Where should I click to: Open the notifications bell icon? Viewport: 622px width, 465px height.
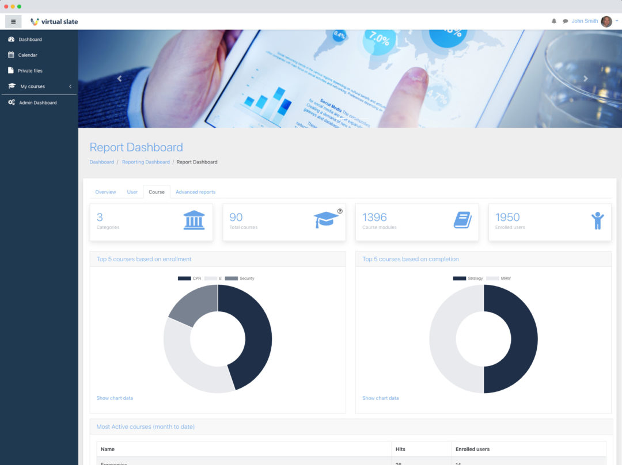tap(553, 21)
